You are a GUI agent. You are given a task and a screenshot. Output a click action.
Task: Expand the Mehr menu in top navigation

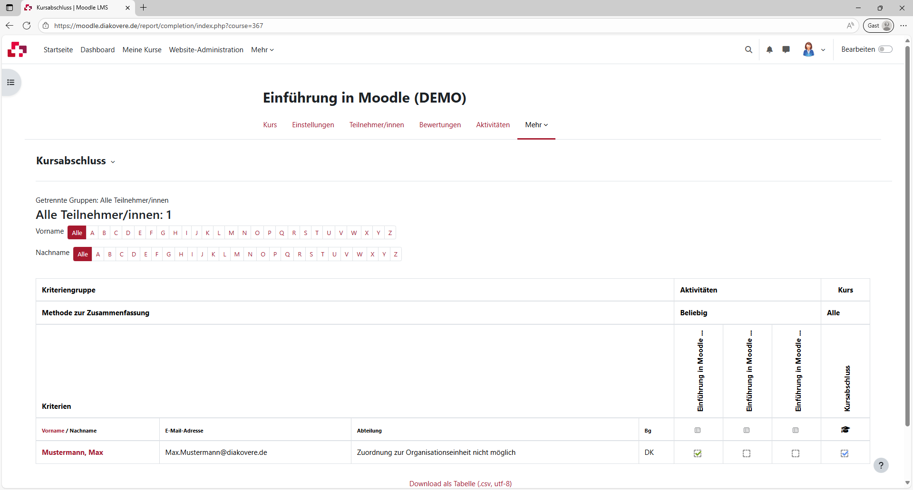click(262, 50)
